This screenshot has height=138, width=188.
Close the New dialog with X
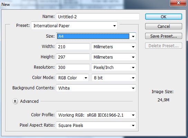tap(179, 3)
